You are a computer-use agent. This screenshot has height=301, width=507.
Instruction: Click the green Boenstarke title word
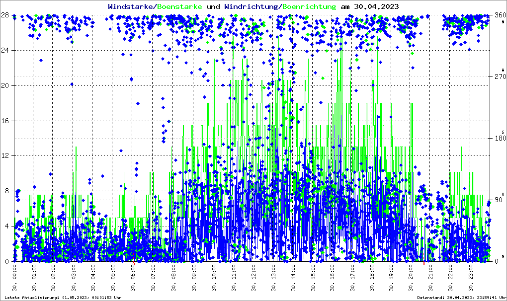click(179, 6)
